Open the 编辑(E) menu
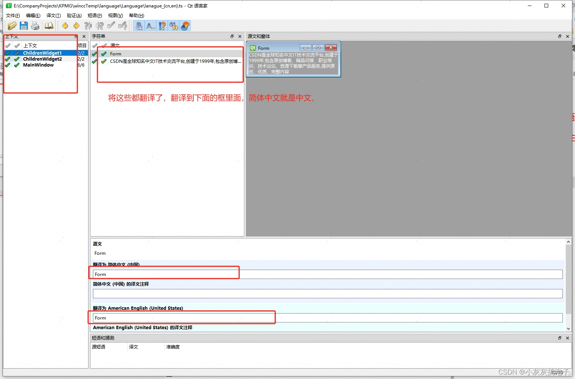Image resolution: width=575 pixels, height=379 pixels. tap(33, 16)
